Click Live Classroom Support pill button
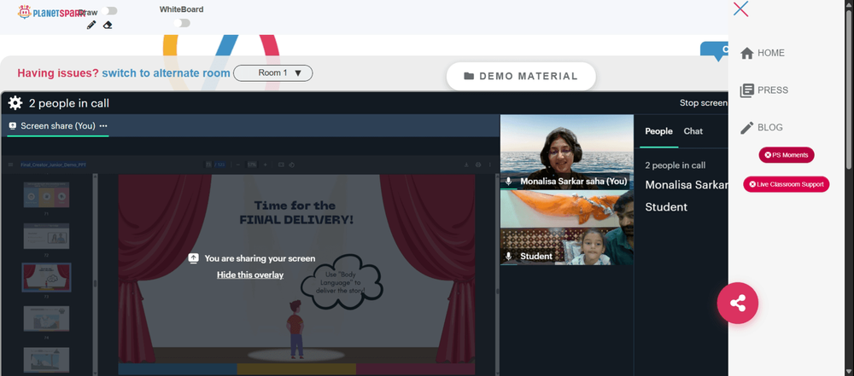Image resolution: width=854 pixels, height=376 pixels. [x=787, y=184]
